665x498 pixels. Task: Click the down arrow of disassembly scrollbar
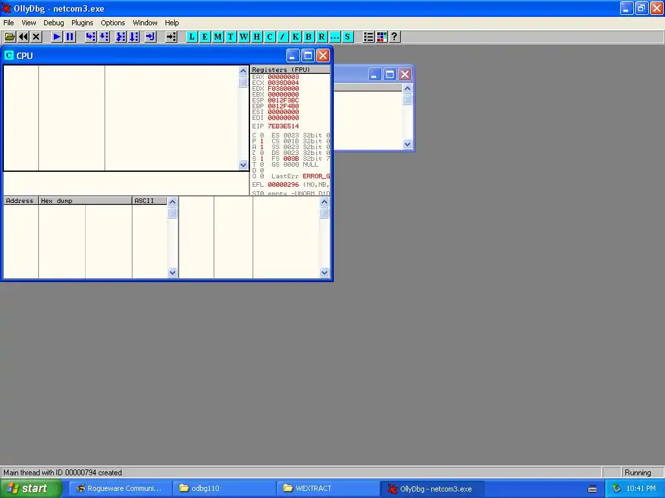click(243, 165)
